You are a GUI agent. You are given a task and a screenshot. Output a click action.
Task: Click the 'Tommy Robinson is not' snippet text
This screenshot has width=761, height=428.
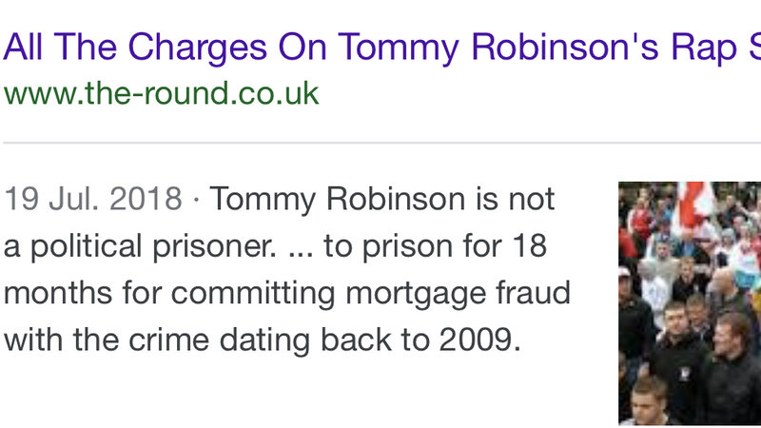pos(382,199)
